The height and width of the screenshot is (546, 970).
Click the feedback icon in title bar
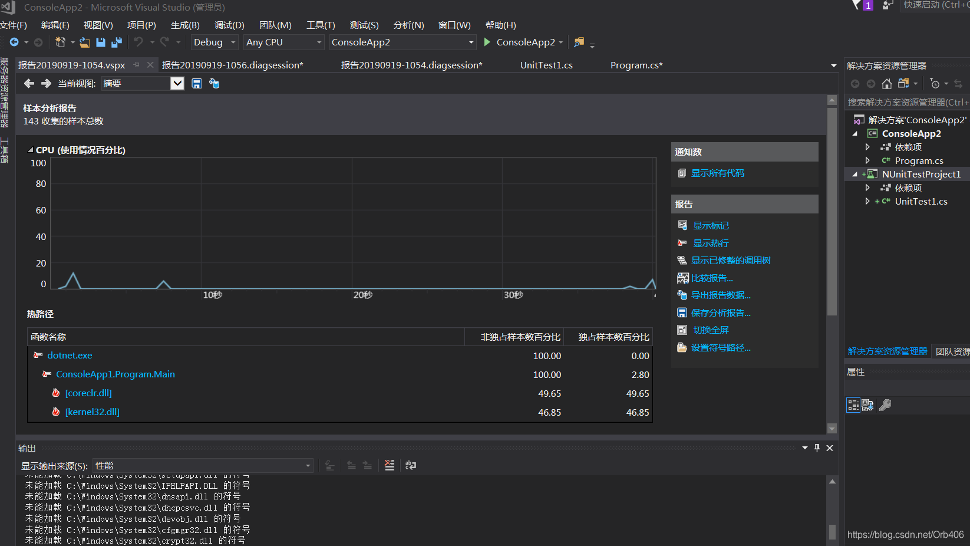[887, 5]
